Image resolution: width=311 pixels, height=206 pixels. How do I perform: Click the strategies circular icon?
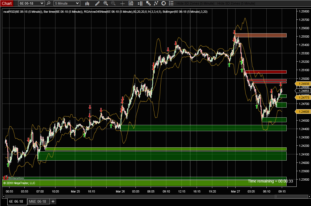(164, 3)
